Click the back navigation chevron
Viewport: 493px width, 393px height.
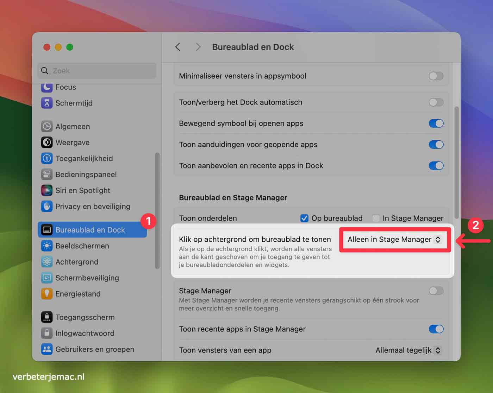coord(178,47)
